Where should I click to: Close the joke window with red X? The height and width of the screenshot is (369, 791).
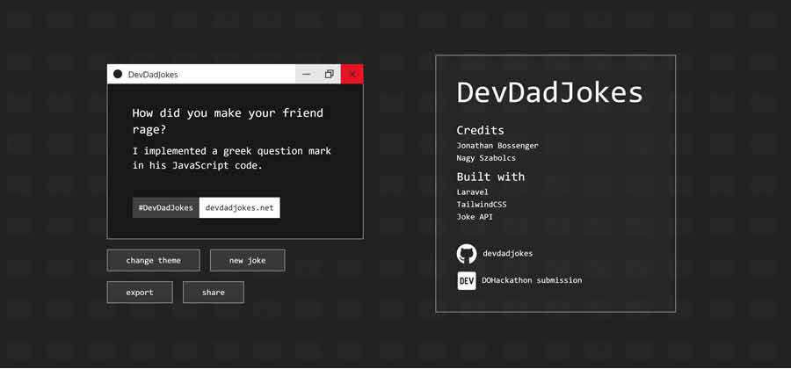point(352,75)
